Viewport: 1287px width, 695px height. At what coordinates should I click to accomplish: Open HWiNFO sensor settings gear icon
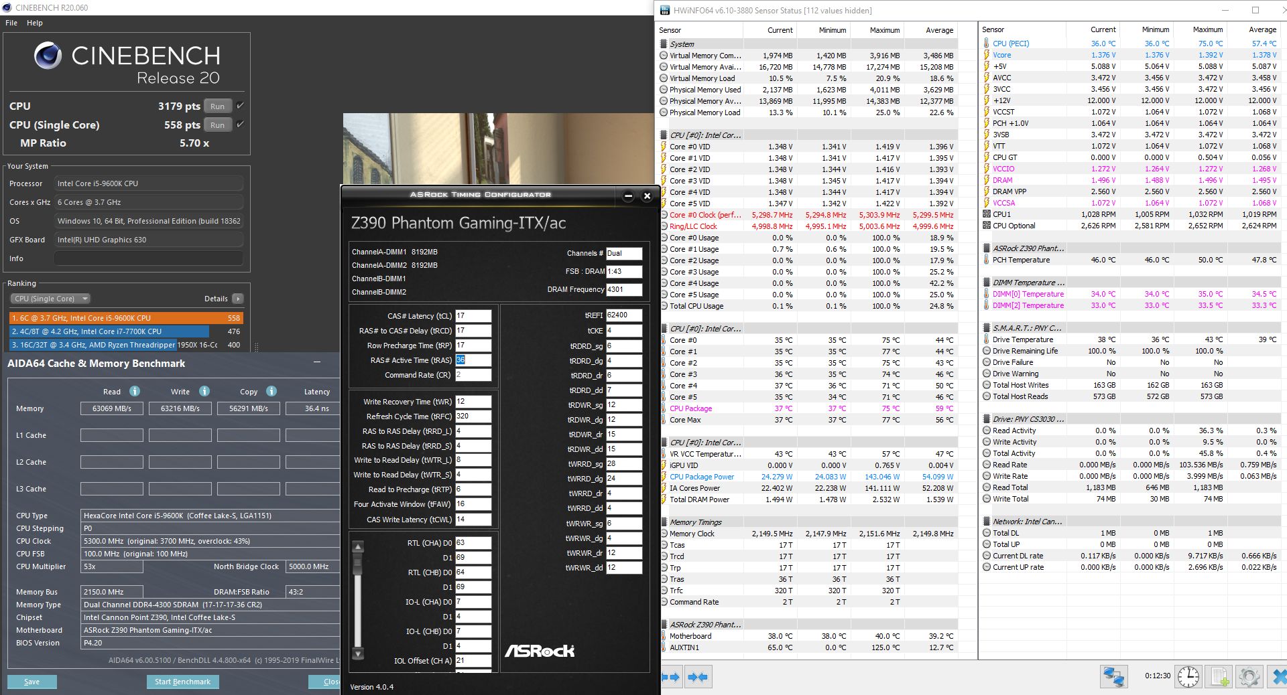[1249, 677]
